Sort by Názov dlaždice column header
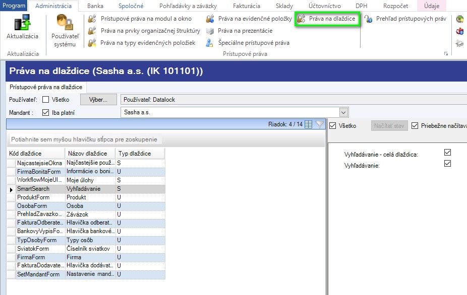The image size is (467, 295). 90,154
